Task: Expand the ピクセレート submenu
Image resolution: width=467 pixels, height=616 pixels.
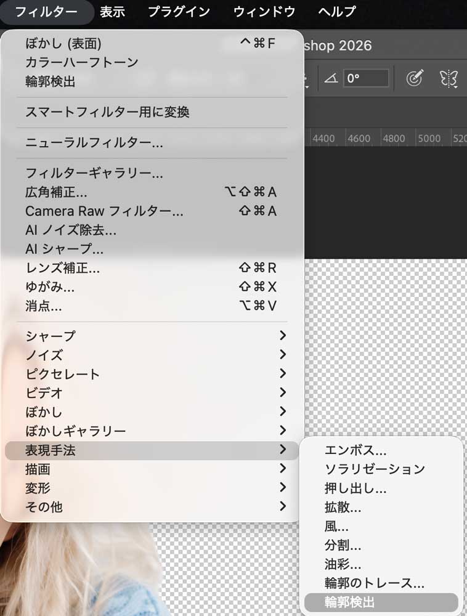Action: (152, 374)
